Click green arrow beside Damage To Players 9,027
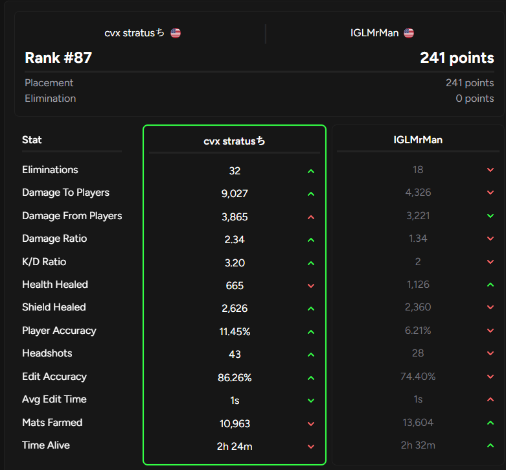The image size is (506, 470). (x=311, y=194)
